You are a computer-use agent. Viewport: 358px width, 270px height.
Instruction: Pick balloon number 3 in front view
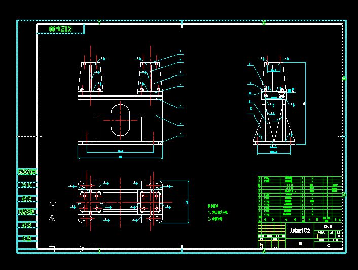(180, 72)
